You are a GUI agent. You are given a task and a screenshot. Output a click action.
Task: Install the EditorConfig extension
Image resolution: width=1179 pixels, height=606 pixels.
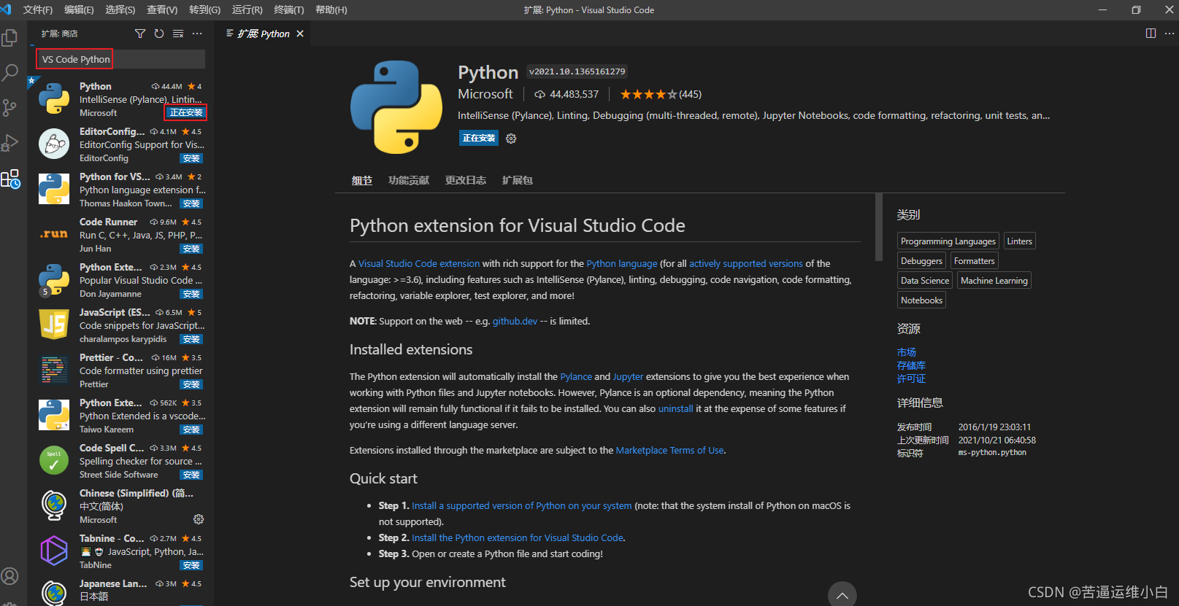pos(191,158)
